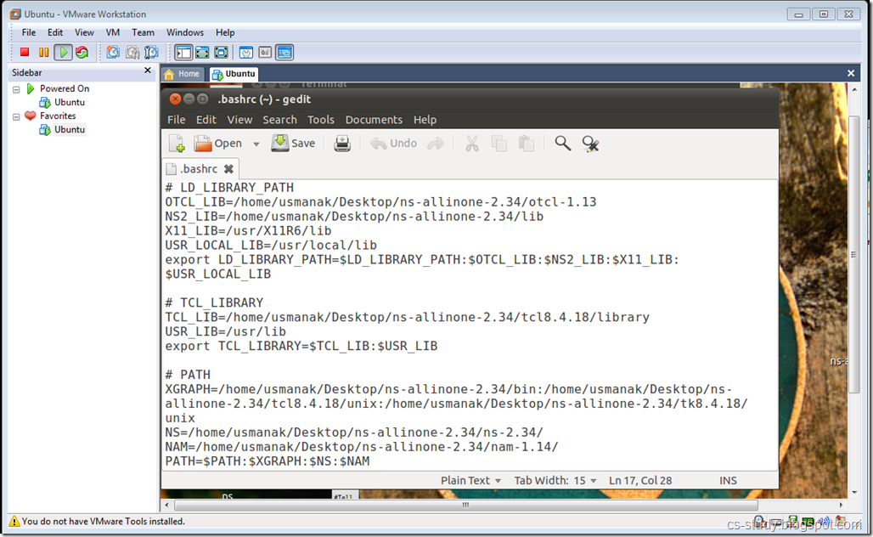The width and height of the screenshot is (873, 537).
Task: Collapse the Powered On tree group
Action: coord(16,89)
